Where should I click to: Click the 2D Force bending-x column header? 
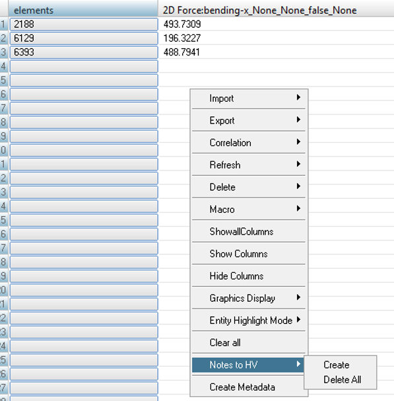(x=276, y=10)
